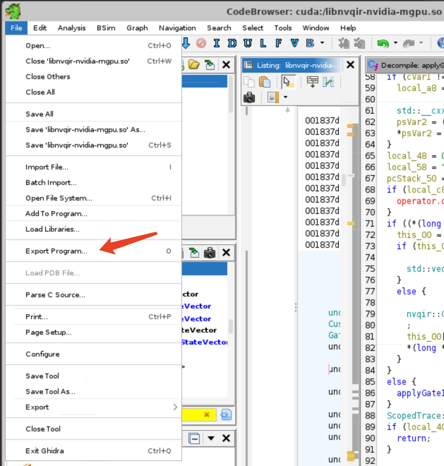The image size is (444, 466).
Task: Choose Parse C Source... entry
Action: (94, 295)
